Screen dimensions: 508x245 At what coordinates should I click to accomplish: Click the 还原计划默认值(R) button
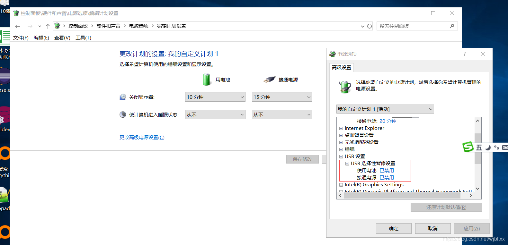pyautogui.click(x=446, y=207)
